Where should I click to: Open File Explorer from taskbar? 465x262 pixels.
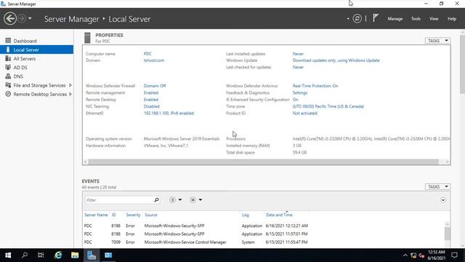(x=75, y=255)
